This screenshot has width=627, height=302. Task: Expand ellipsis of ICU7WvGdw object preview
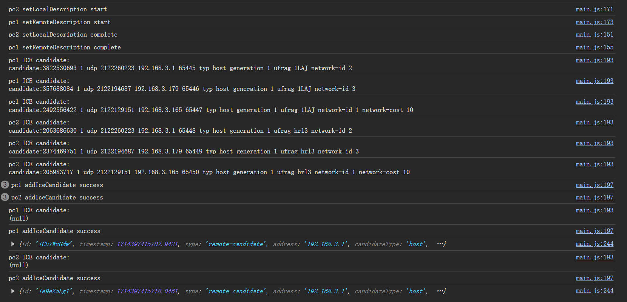click(440, 244)
